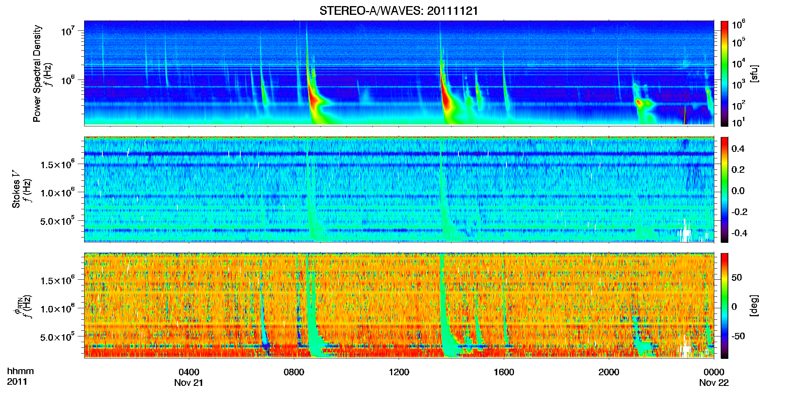Click the Nov 22 date label

714,382
